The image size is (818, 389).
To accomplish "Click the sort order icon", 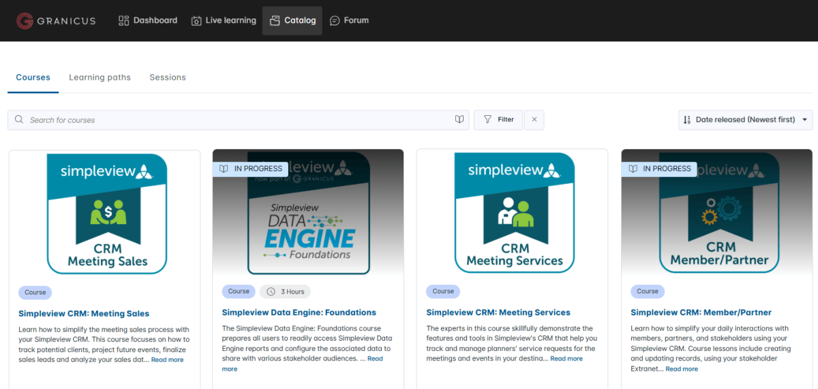I will (687, 120).
